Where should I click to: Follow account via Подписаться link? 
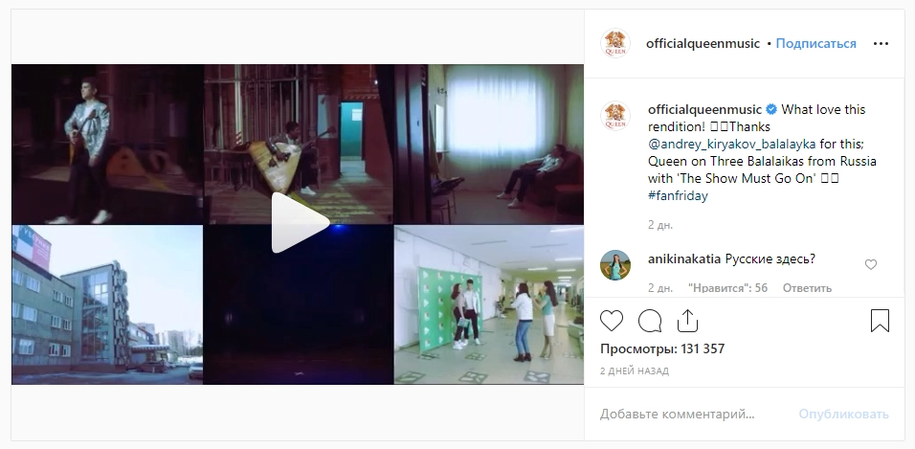pyautogui.click(x=815, y=44)
